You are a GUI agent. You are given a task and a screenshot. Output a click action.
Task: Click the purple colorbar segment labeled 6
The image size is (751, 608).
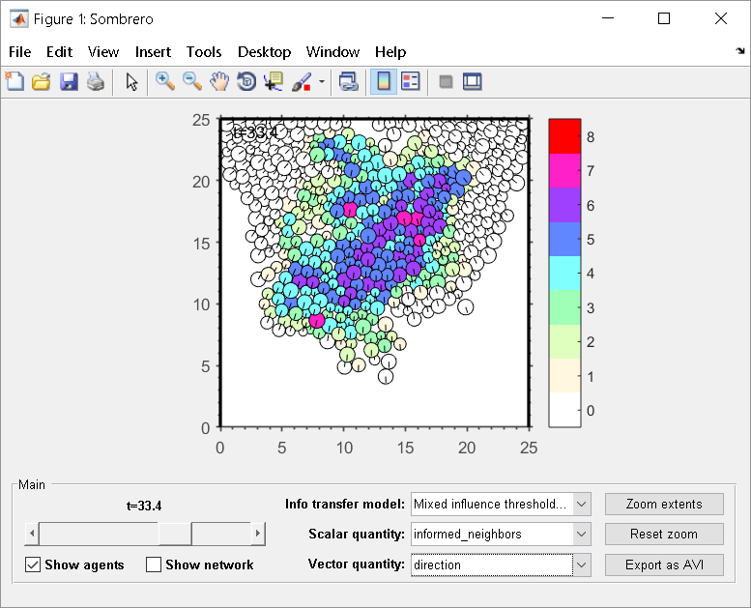pos(564,205)
